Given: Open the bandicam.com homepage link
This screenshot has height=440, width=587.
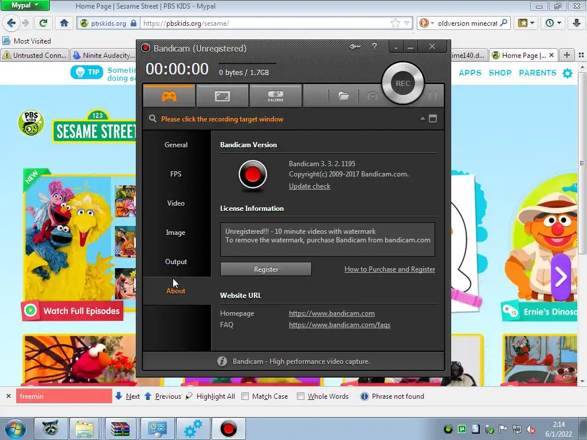Looking at the screenshot, I should pos(332,313).
